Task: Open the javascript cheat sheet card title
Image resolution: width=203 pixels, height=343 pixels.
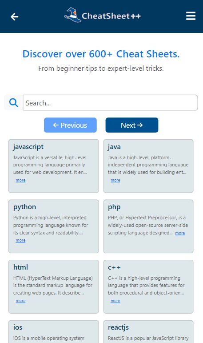Action: [28, 147]
